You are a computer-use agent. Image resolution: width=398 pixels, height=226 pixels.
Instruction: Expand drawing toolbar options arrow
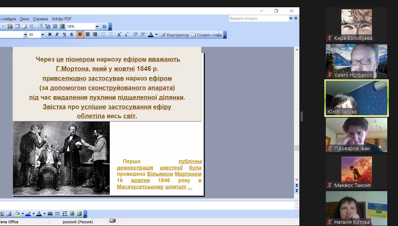pyautogui.click(x=85, y=214)
